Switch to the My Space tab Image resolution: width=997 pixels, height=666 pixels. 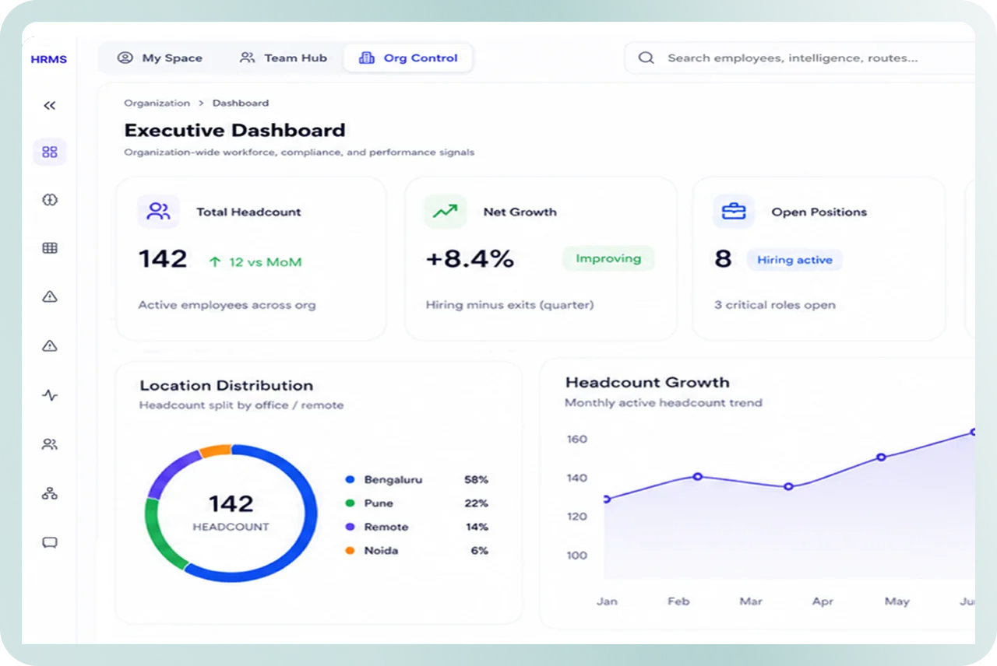click(160, 58)
